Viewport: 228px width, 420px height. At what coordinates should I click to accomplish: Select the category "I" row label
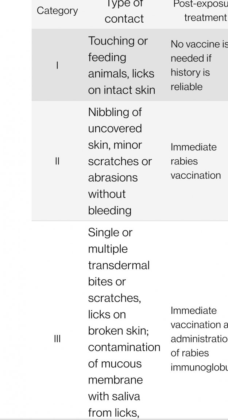pos(57,65)
